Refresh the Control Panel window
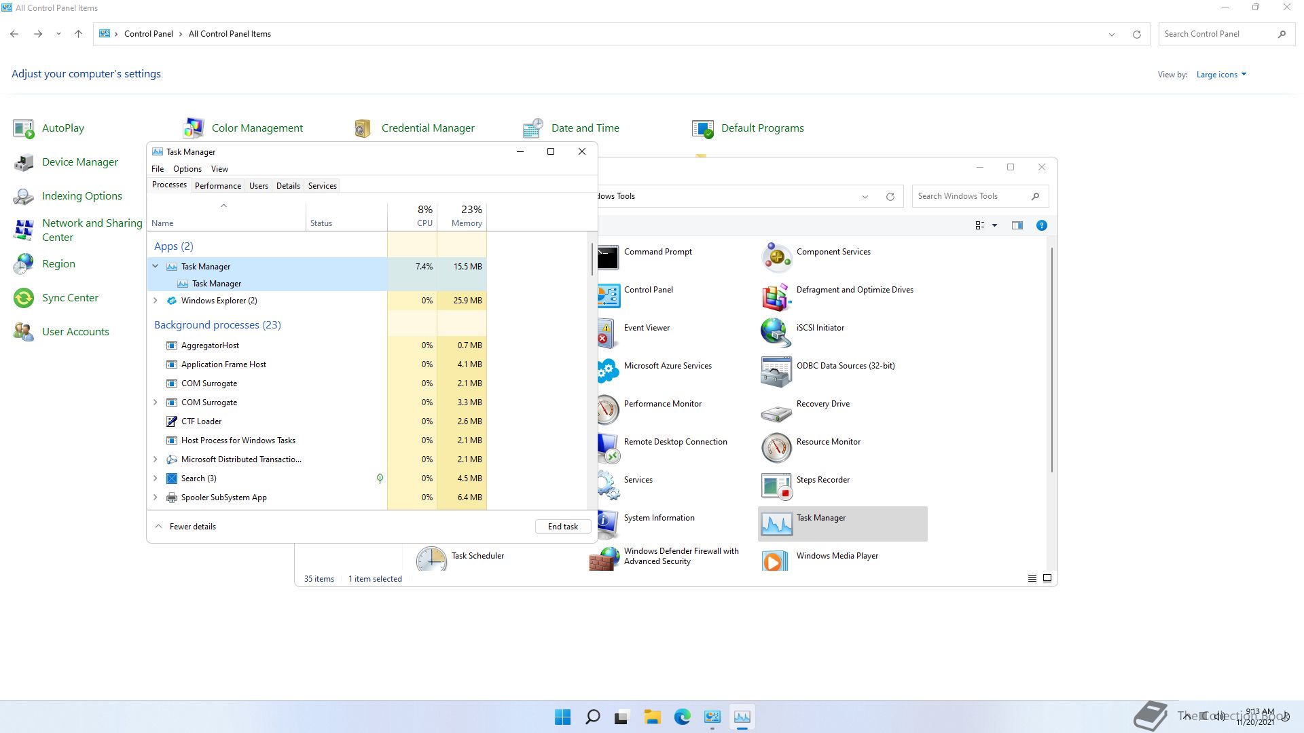 (x=1136, y=34)
